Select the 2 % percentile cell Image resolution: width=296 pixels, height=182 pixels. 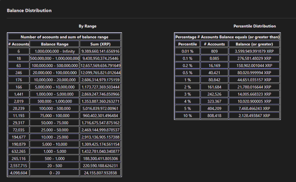tap(187, 87)
